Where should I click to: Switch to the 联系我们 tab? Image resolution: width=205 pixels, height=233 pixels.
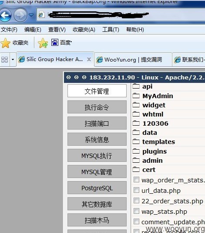[x=189, y=60]
